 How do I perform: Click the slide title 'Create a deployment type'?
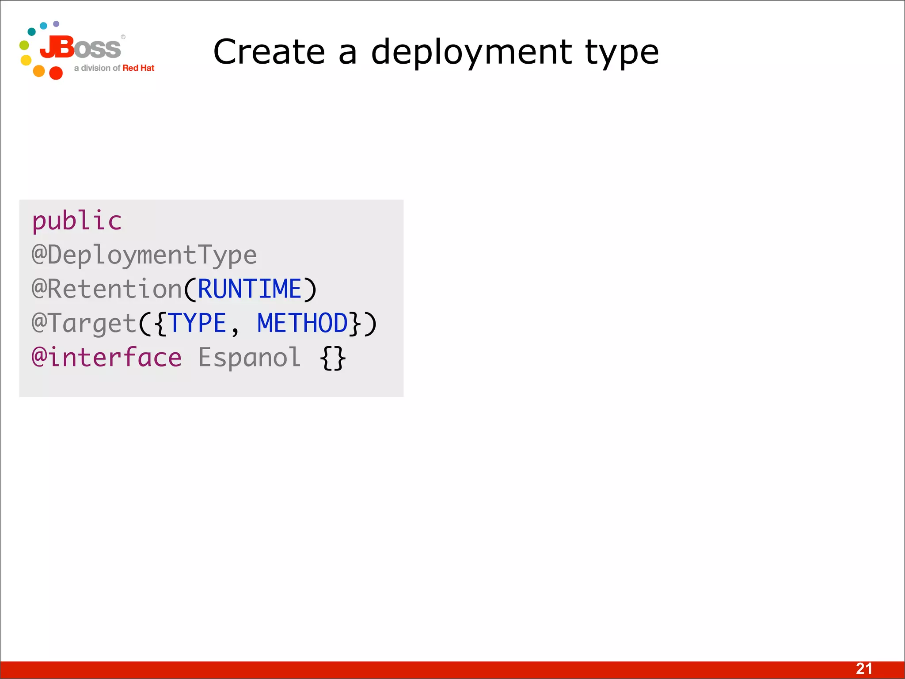click(436, 52)
